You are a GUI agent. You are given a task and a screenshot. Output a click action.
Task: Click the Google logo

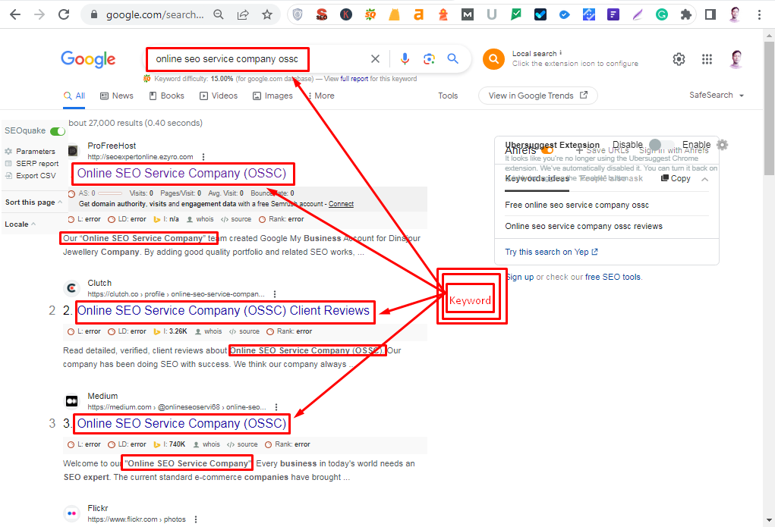(x=88, y=59)
